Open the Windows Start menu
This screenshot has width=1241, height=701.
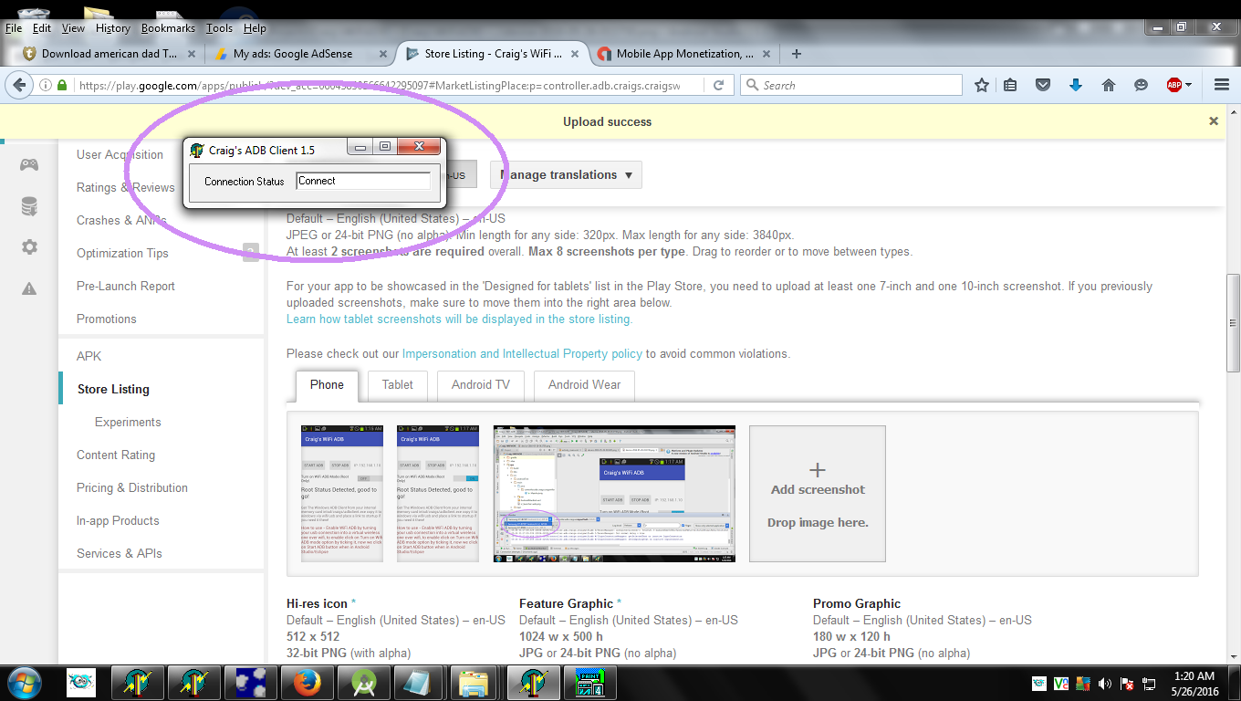tap(23, 682)
